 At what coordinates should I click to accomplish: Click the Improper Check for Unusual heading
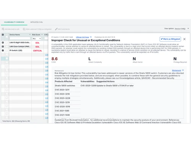pyautogui.click(x=86, y=40)
